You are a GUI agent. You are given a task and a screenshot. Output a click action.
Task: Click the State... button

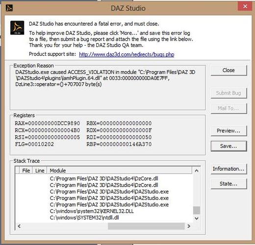[229, 184]
